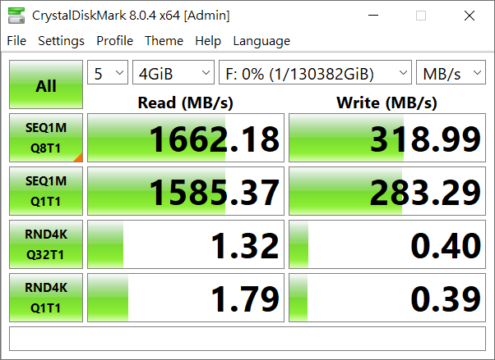Start the RND4K Q32T1 test
The image size is (495, 360).
[x=46, y=244]
